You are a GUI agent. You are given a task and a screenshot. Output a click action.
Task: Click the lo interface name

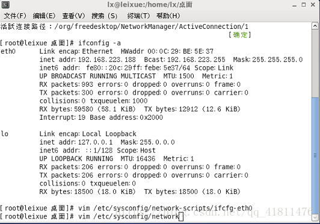click(x=4, y=134)
